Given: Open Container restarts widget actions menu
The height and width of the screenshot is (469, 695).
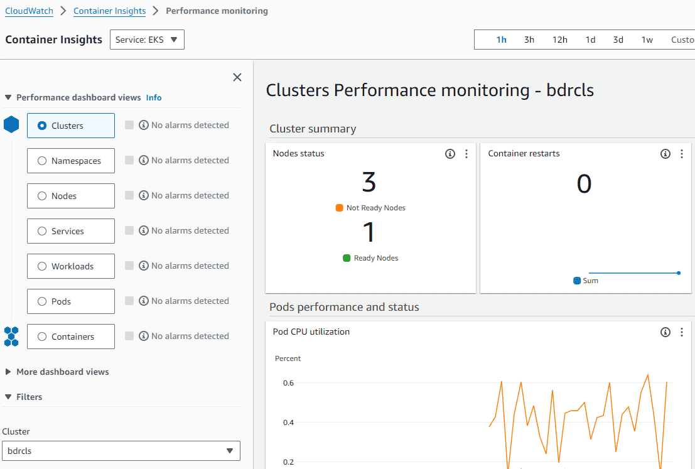Looking at the screenshot, I should [682, 154].
